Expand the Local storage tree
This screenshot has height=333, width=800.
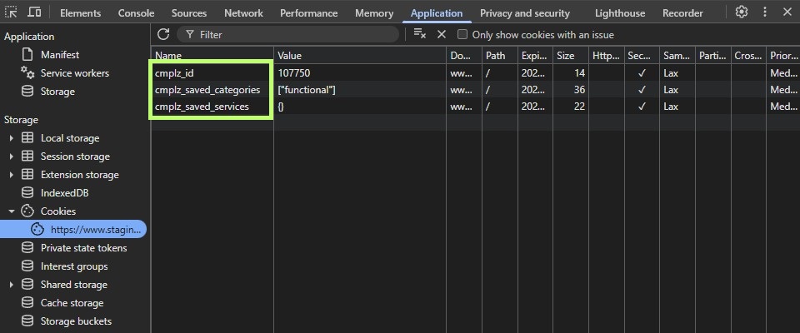point(12,138)
